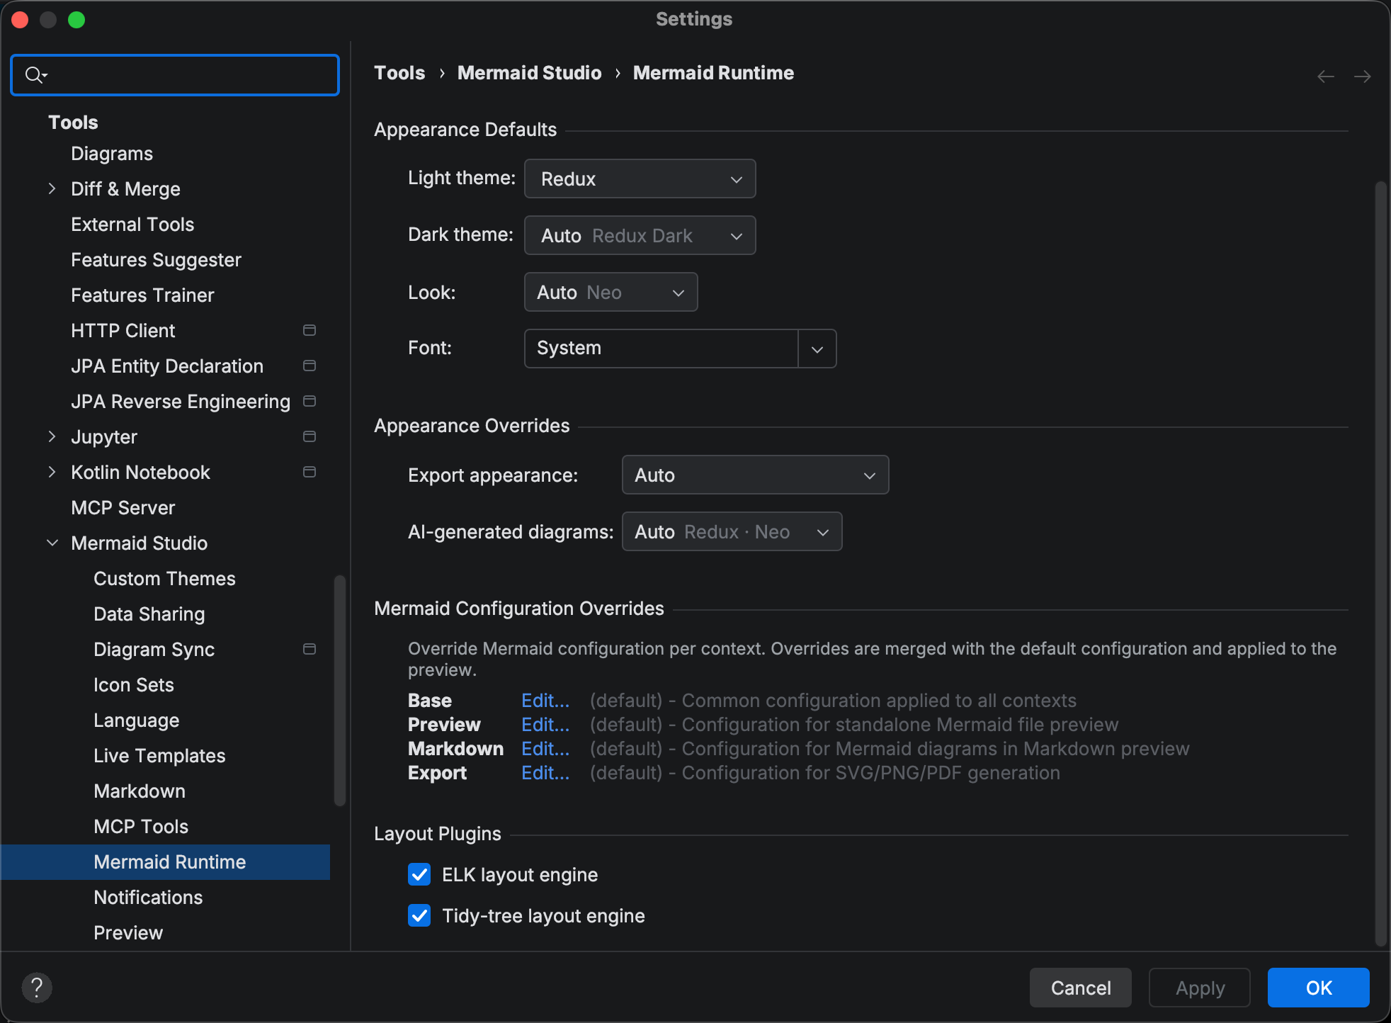Open the AI-generated diagrams dropdown

(732, 531)
